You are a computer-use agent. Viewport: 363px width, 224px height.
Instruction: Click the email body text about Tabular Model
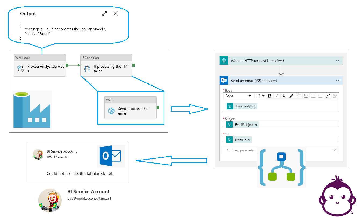tap(80, 174)
